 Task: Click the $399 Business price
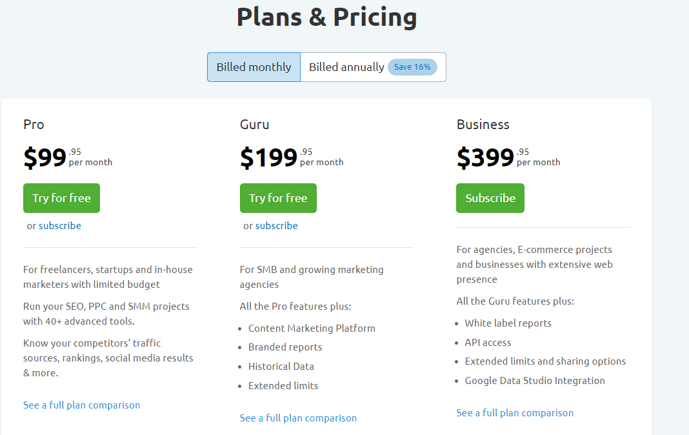point(486,158)
